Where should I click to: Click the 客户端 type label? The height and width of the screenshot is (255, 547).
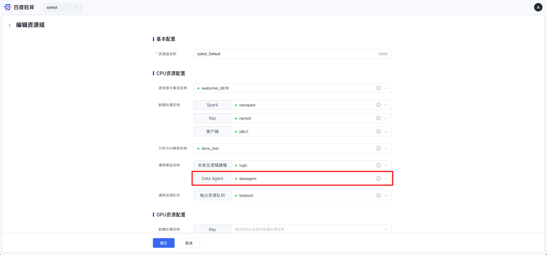tap(212, 131)
